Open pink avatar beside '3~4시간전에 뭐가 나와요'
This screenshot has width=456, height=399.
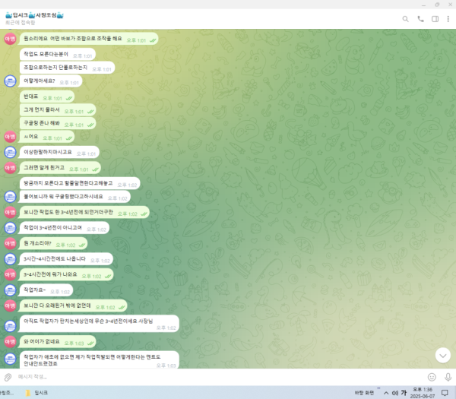(10, 274)
